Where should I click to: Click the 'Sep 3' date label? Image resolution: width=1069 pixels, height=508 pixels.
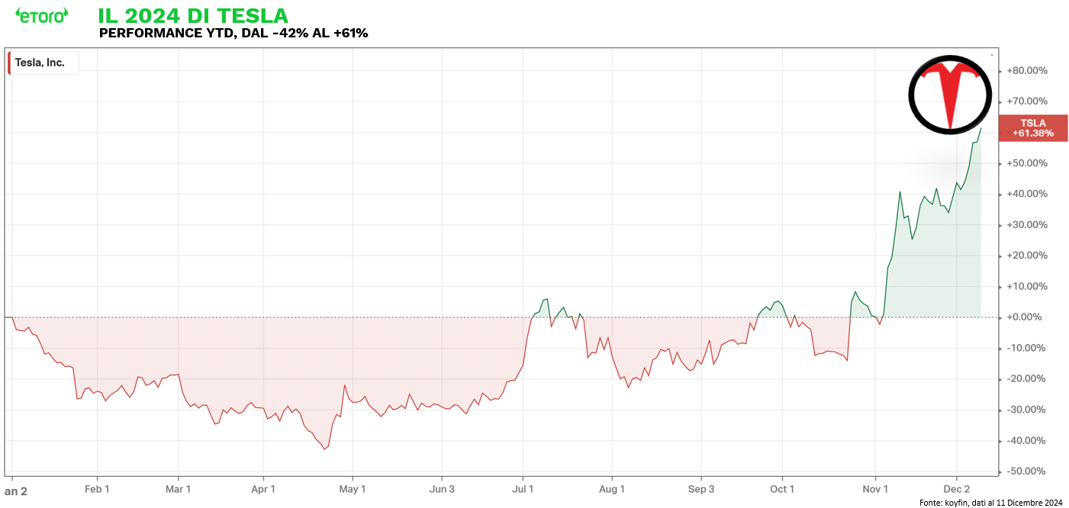[x=701, y=489]
